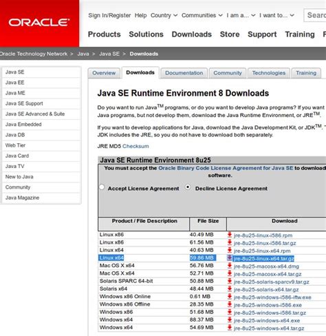Image resolution: width=326 pixels, height=336 pixels.
Task: Open the 'I want to...' dropdown
Action: pos(276,15)
